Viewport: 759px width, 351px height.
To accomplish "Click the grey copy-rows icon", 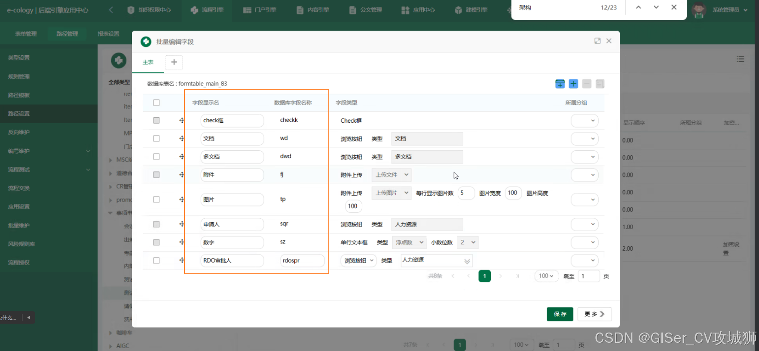I will tap(600, 84).
